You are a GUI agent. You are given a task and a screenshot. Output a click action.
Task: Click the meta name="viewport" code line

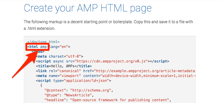coord(116,76)
